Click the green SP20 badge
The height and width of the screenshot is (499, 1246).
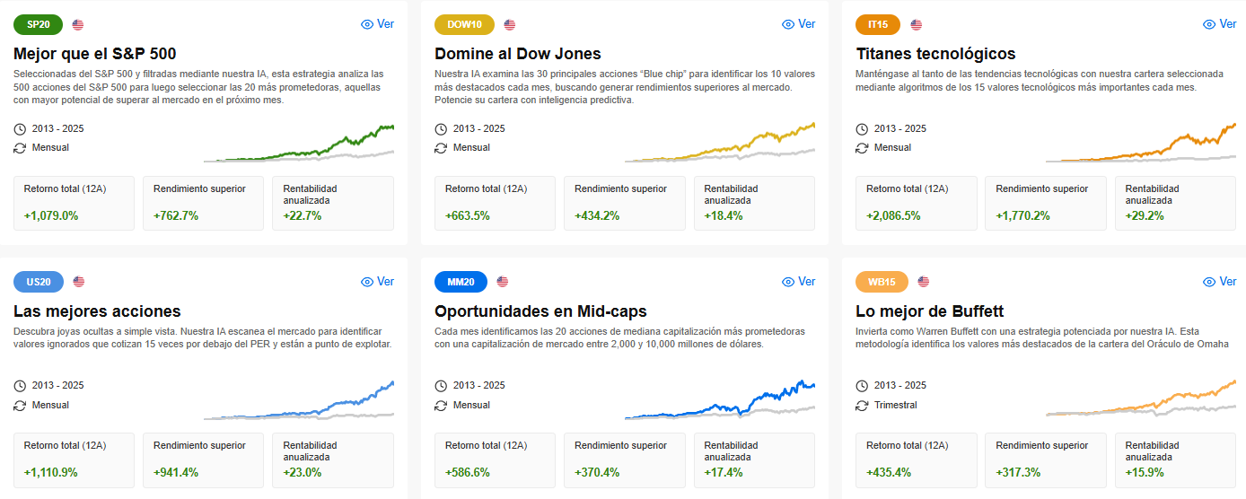tap(39, 24)
